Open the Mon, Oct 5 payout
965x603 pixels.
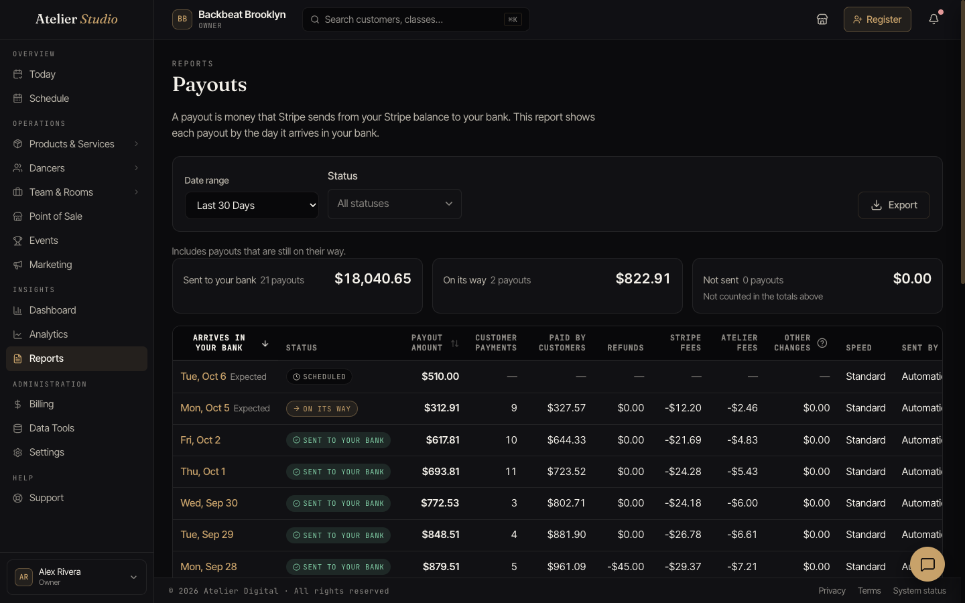[x=205, y=408]
